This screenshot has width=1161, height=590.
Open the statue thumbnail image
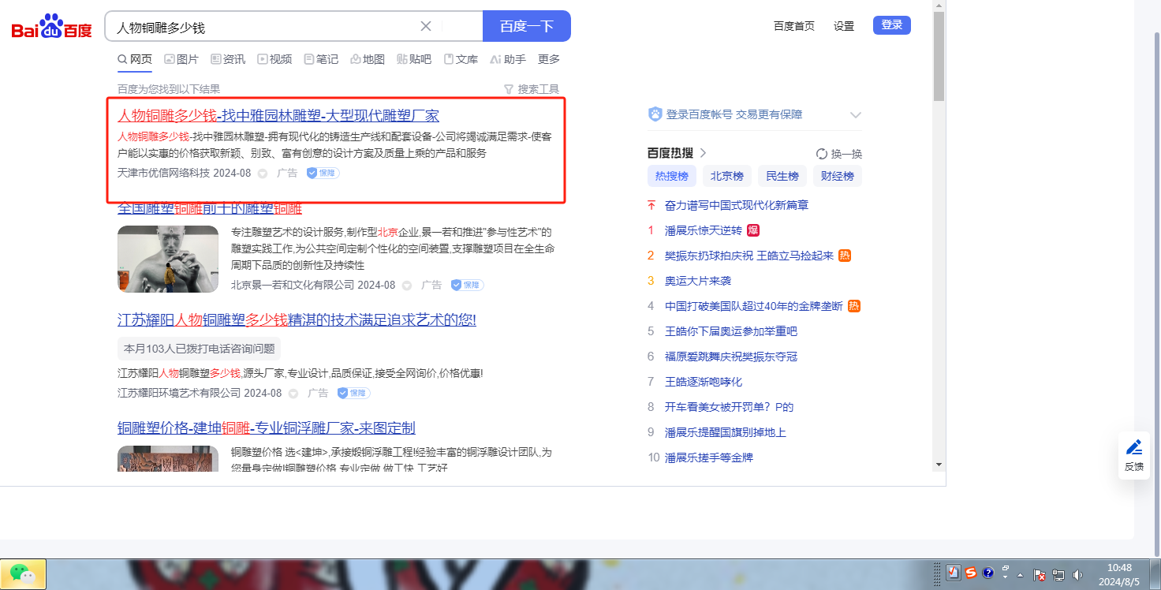(x=168, y=260)
